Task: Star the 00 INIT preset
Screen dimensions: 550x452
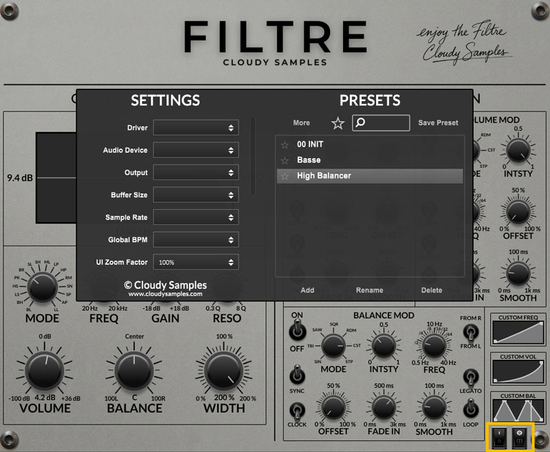Action: [285, 144]
